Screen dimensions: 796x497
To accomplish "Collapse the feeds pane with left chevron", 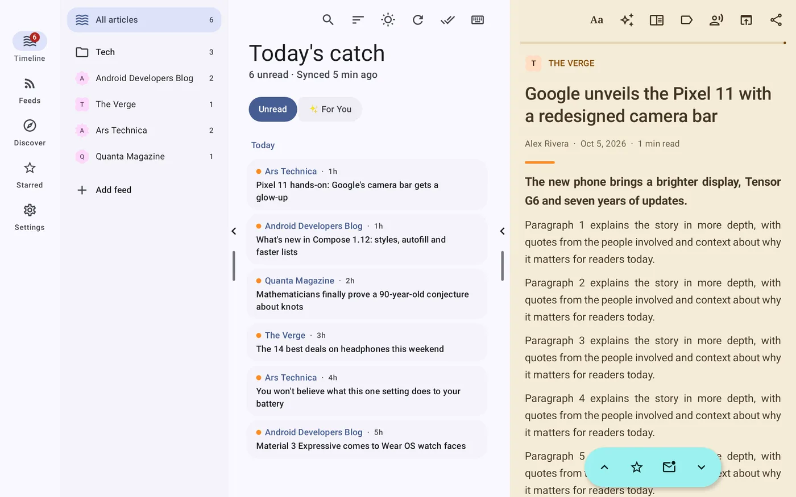I will point(234,231).
